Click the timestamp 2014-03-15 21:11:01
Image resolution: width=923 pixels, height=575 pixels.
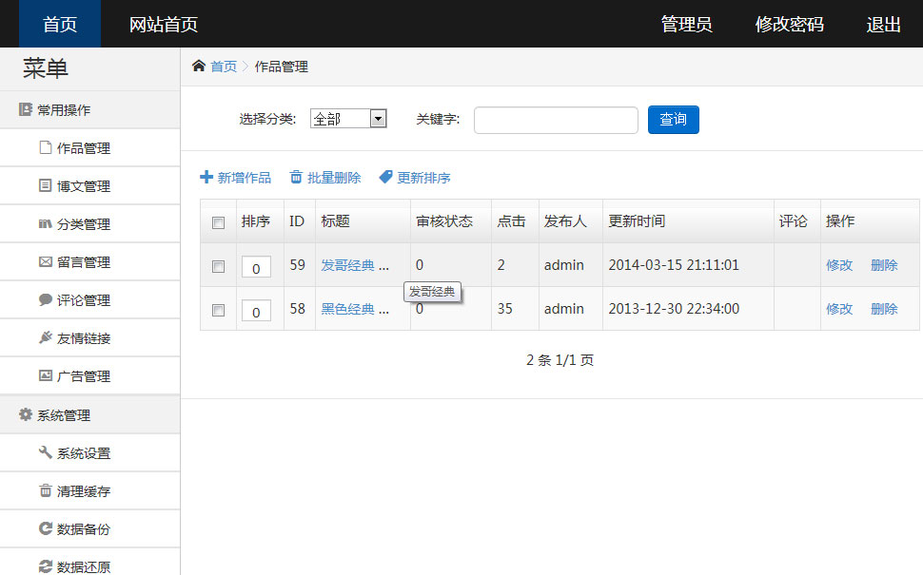(x=674, y=265)
